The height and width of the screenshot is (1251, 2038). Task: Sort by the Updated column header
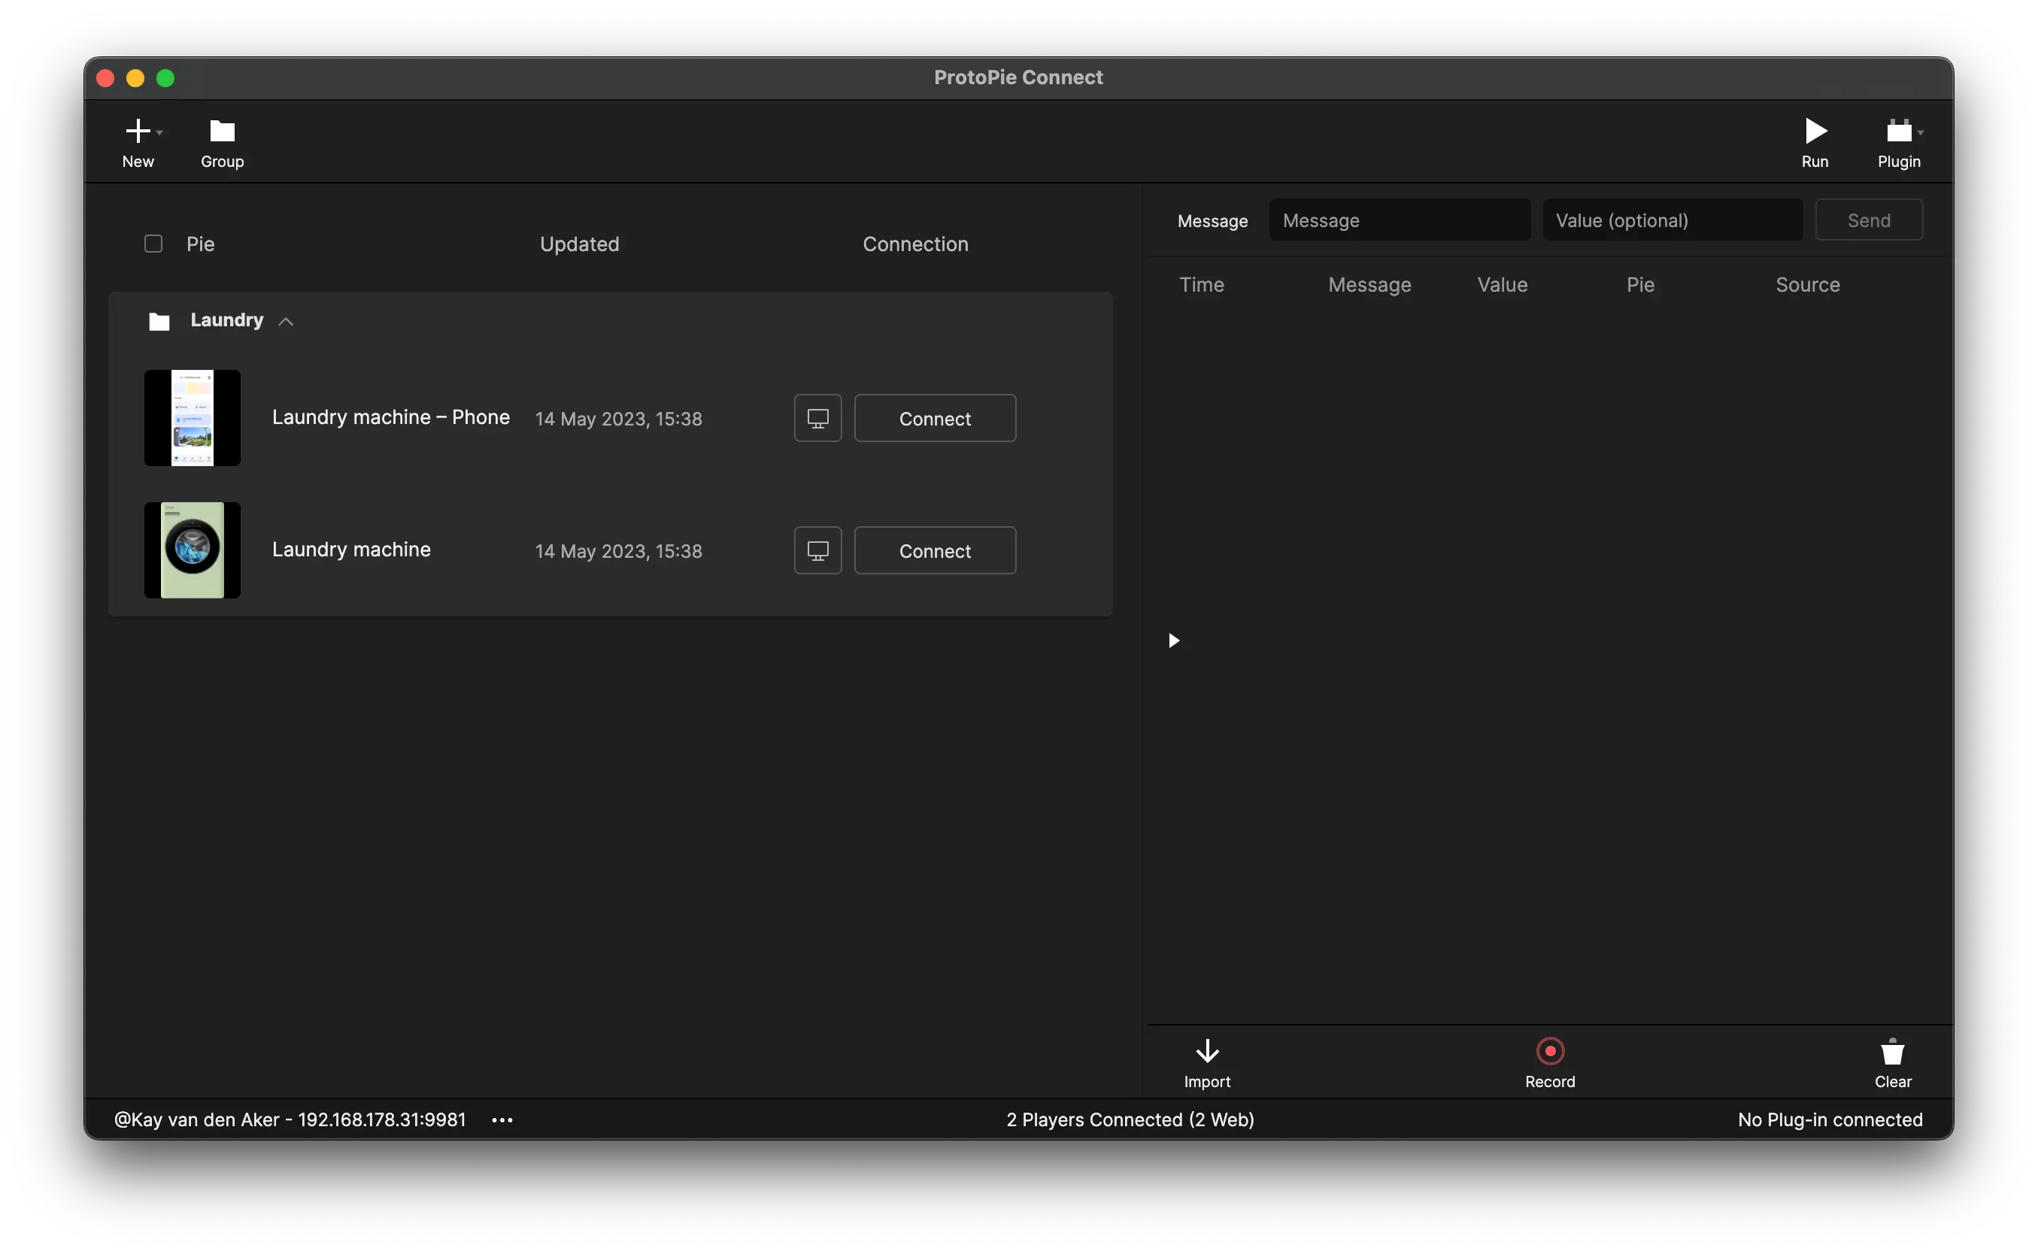click(x=579, y=244)
